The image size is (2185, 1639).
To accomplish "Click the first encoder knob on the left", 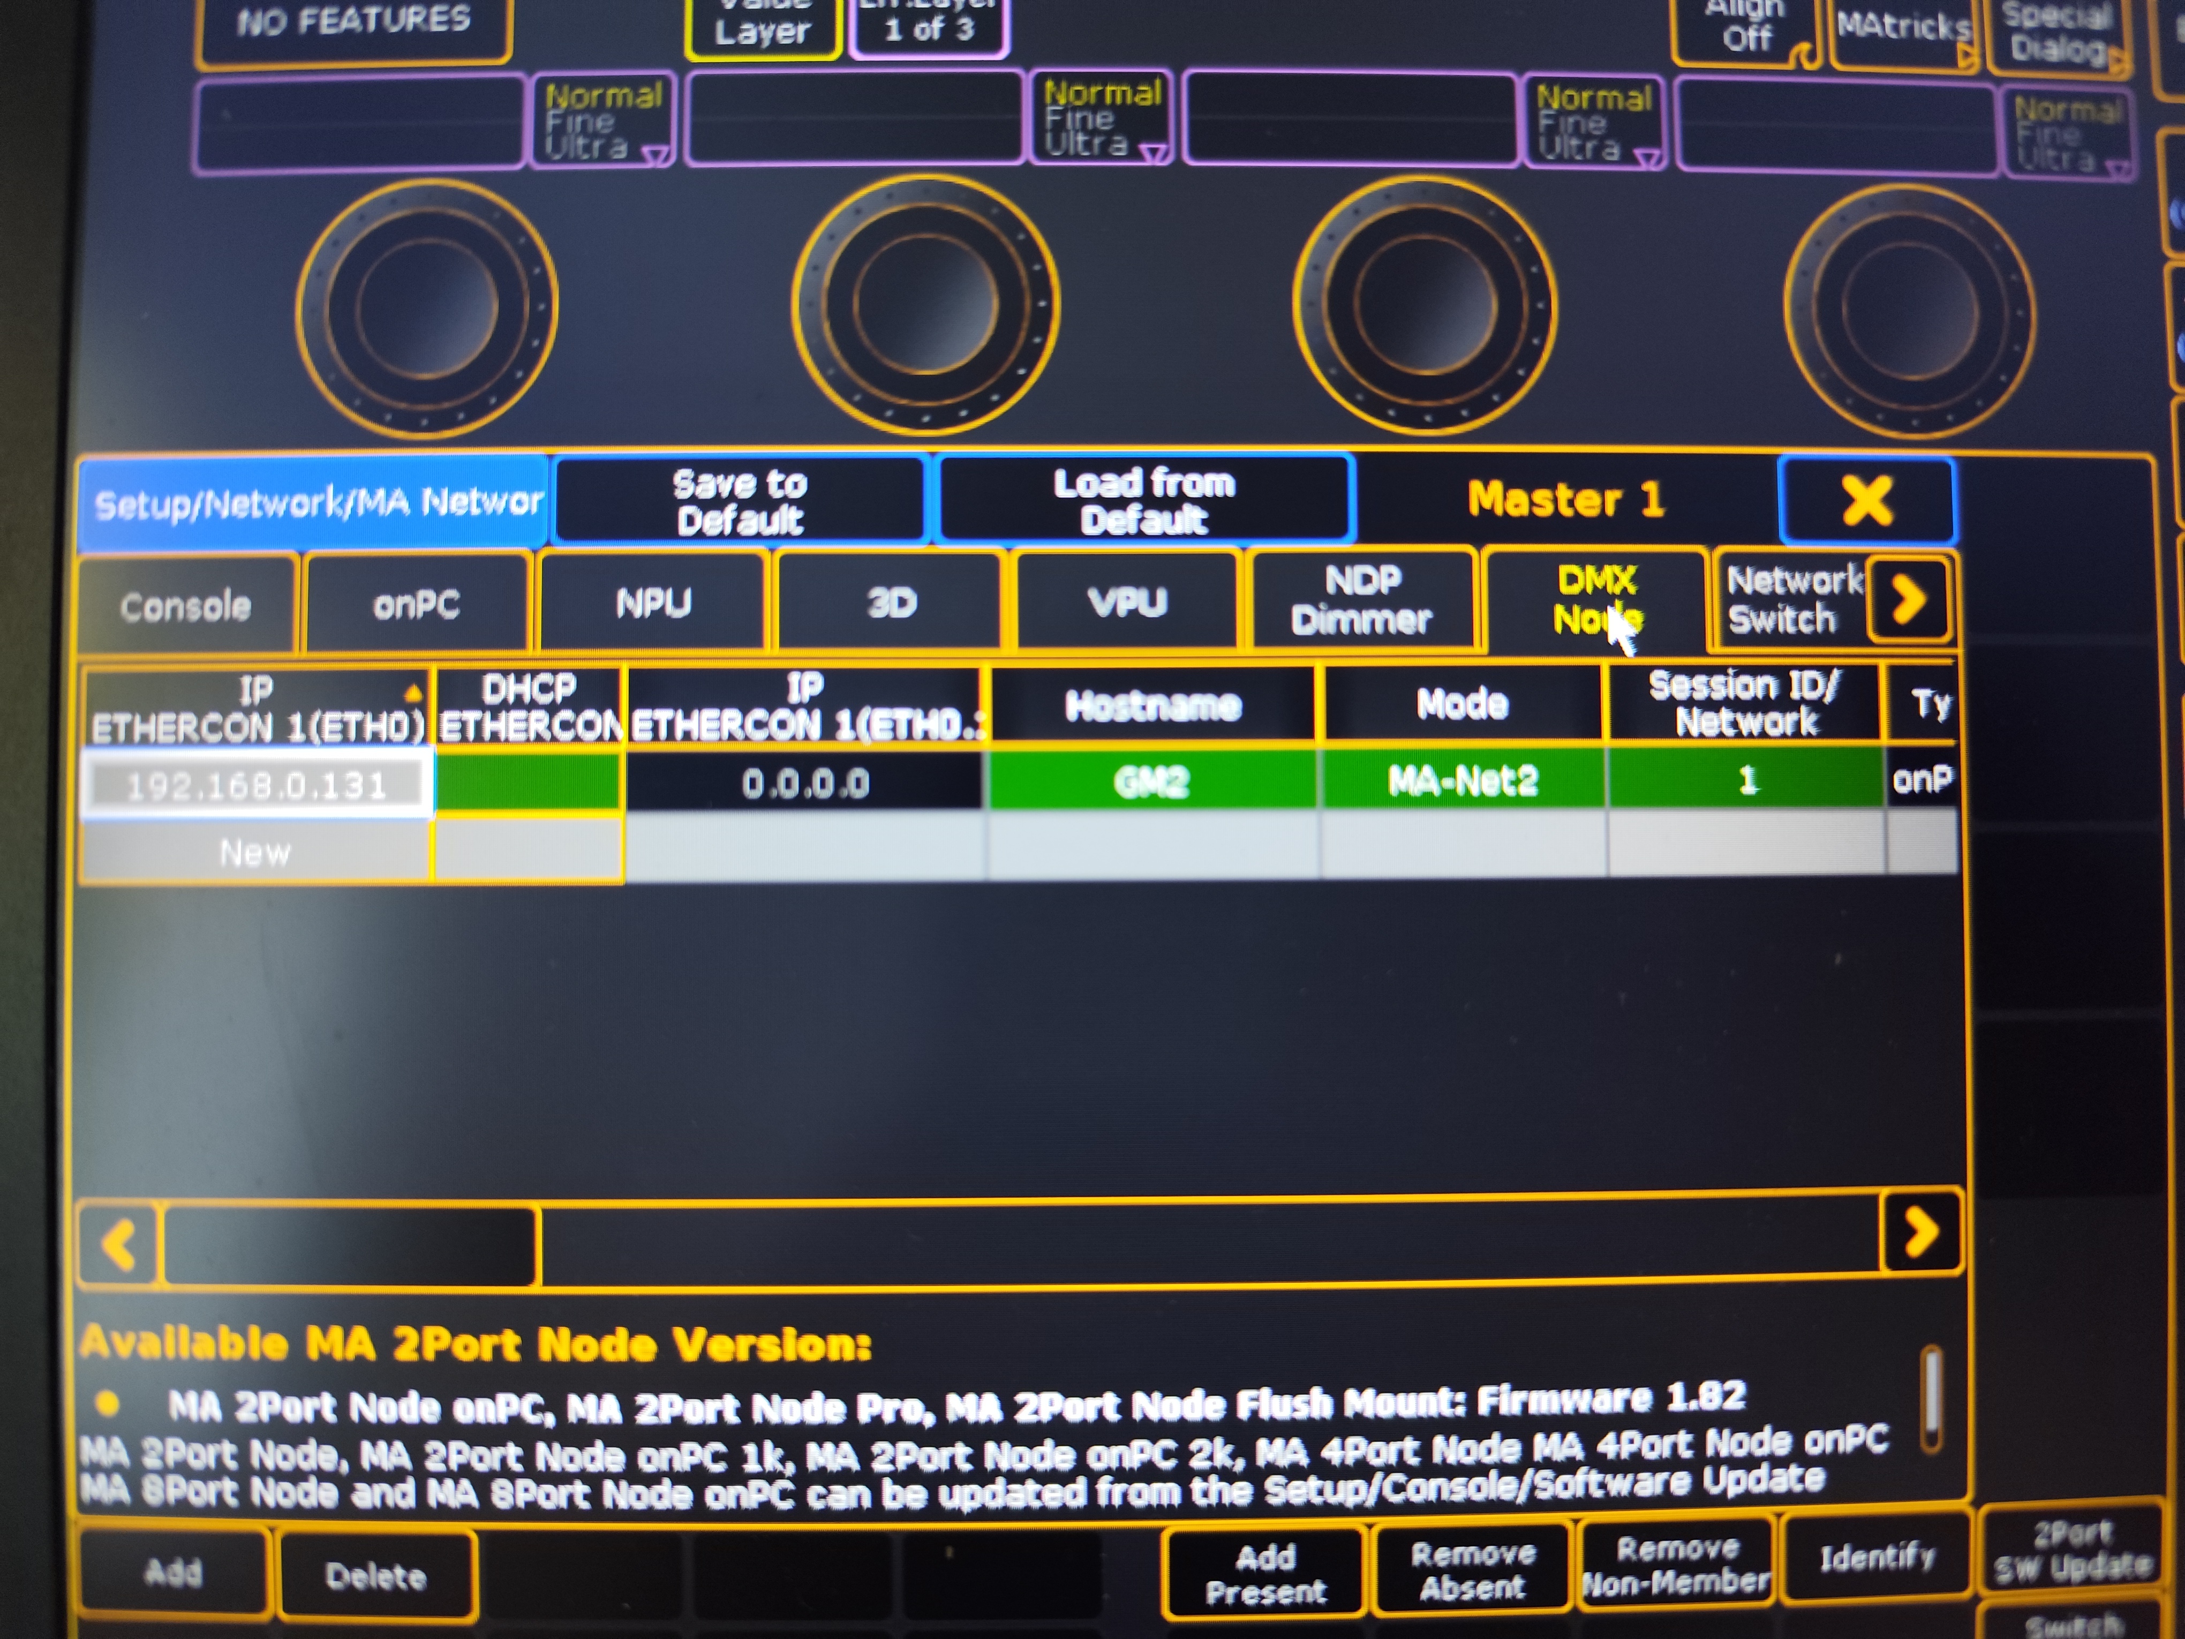I will [427, 307].
